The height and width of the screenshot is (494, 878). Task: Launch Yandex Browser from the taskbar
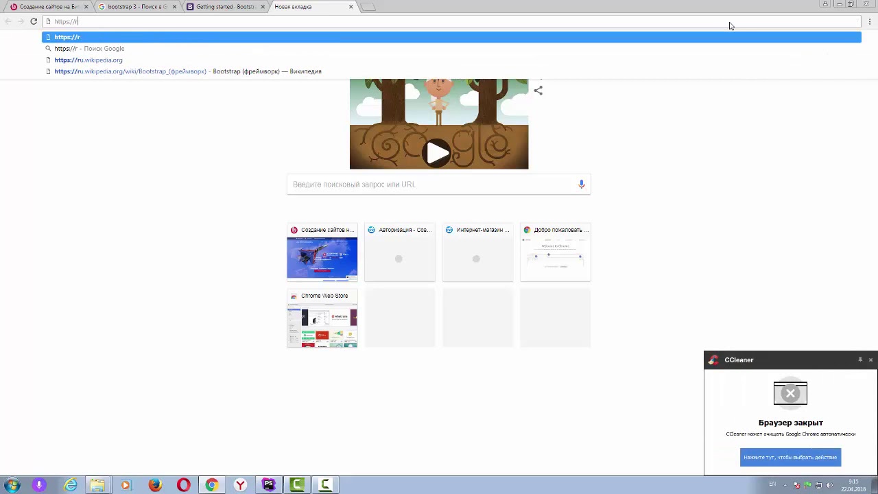(240, 485)
